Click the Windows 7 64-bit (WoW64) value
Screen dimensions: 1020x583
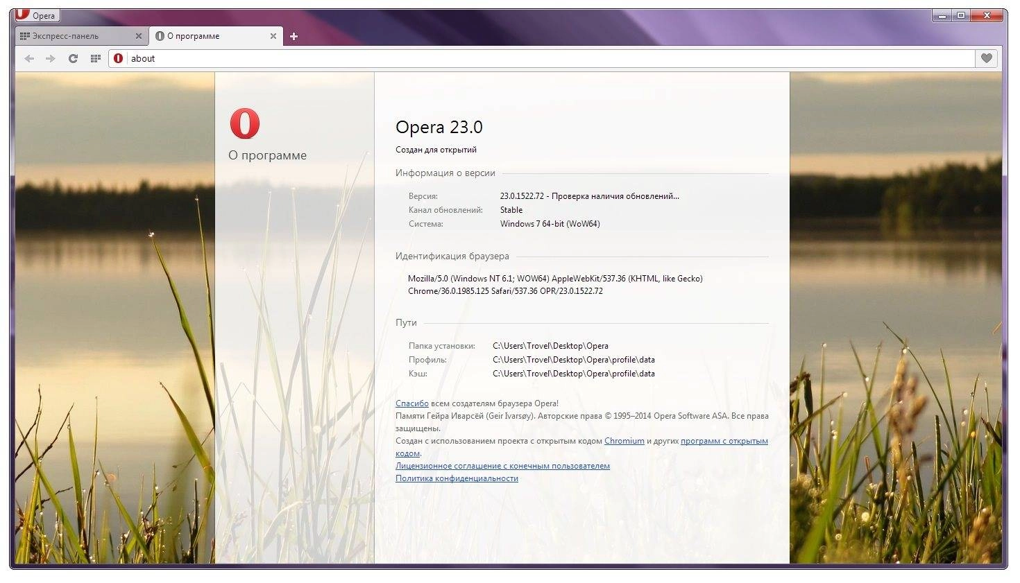click(550, 223)
